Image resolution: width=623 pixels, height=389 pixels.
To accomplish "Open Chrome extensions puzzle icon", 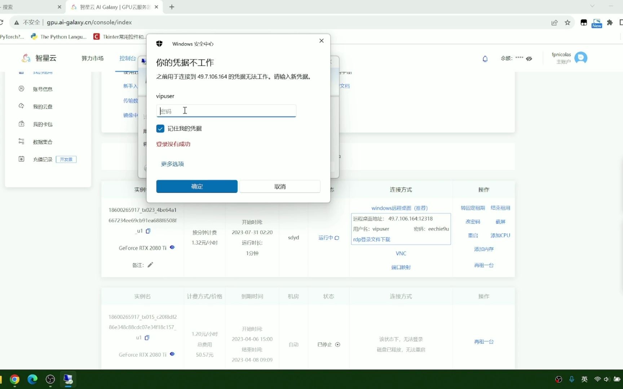I will (x=610, y=22).
